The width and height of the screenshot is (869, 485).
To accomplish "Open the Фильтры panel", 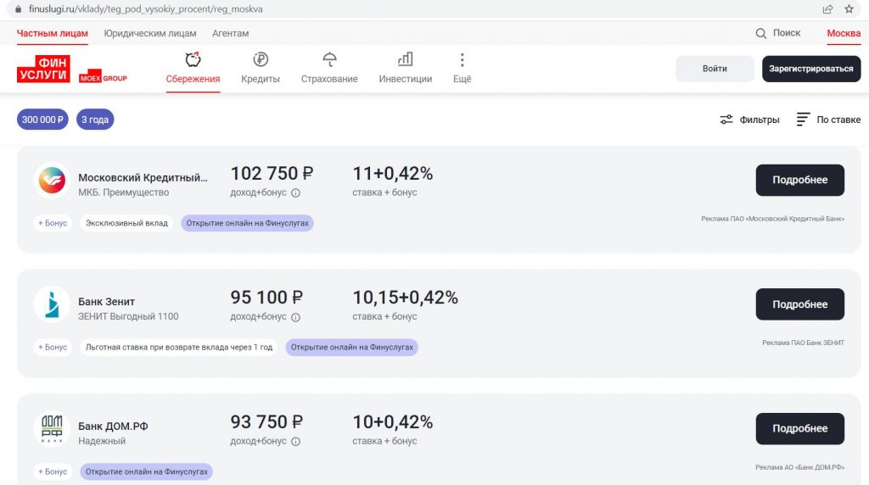I will point(749,120).
